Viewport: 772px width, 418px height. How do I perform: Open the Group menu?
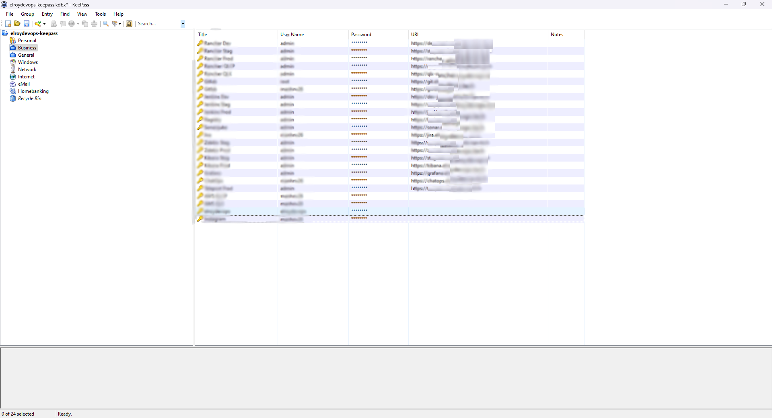pos(27,14)
